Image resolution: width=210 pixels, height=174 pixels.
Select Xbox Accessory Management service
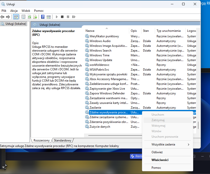(140, 79)
